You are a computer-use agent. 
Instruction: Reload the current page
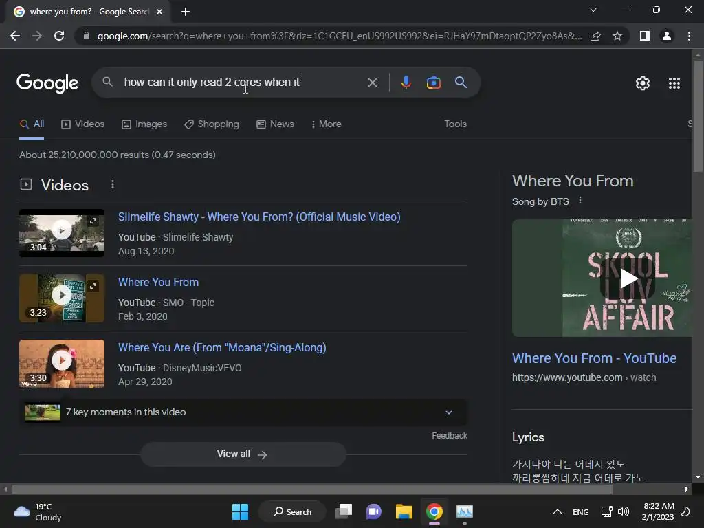tap(59, 36)
